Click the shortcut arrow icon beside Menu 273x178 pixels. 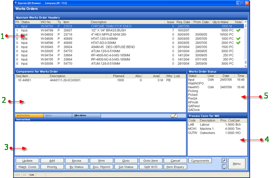(224, 160)
